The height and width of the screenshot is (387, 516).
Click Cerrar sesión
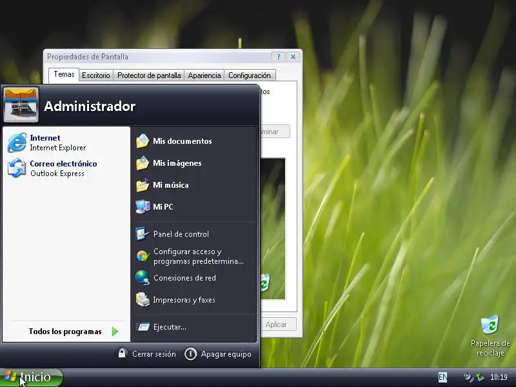pos(147,354)
